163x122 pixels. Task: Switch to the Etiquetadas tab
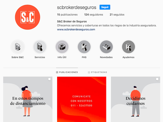[x=98, y=72]
